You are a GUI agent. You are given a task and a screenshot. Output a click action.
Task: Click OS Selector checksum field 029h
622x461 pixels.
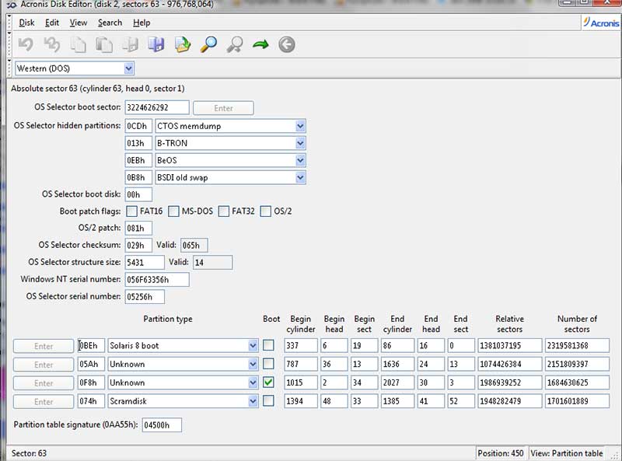(x=138, y=245)
